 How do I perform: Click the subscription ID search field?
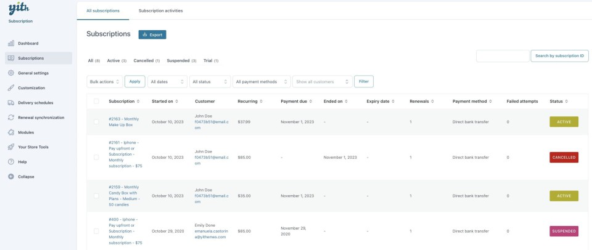click(x=503, y=56)
